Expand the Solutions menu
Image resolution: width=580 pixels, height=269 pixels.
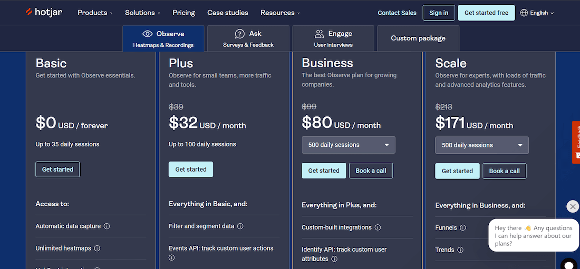tap(142, 13)
